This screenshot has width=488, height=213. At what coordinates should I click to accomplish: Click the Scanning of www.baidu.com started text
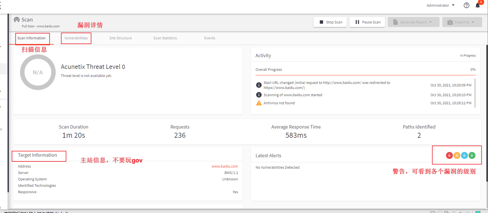pyautogui.click(x=293, y=95)
